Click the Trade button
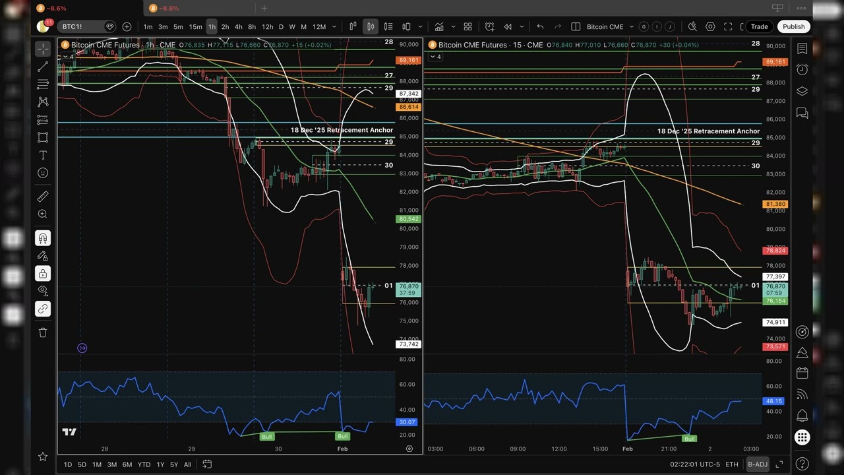The width and height of the screenshot is (844, 475). point(759,26)
